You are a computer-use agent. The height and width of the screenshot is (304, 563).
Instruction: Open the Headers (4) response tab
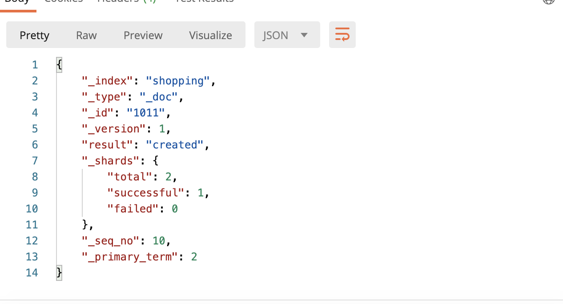[127, 1]
